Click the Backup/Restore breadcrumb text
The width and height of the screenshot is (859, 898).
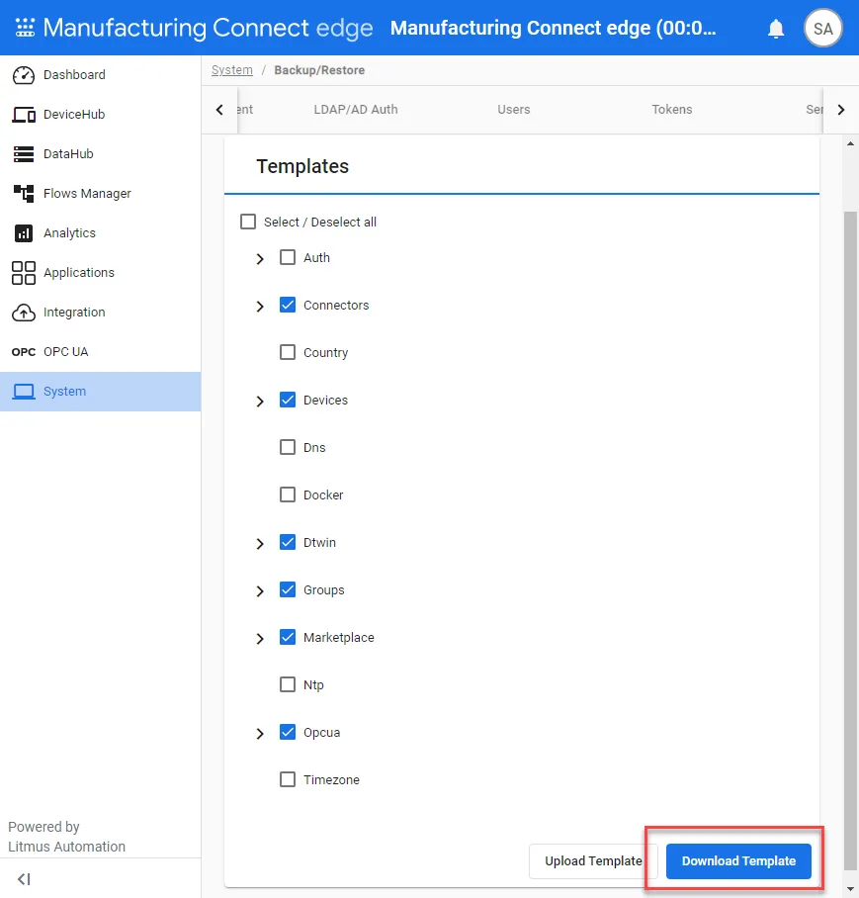pyautogui.click(x=319, y=70)
